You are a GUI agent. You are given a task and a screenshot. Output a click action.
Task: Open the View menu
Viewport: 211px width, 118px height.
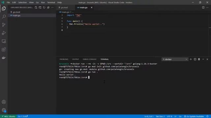point(31,2)
